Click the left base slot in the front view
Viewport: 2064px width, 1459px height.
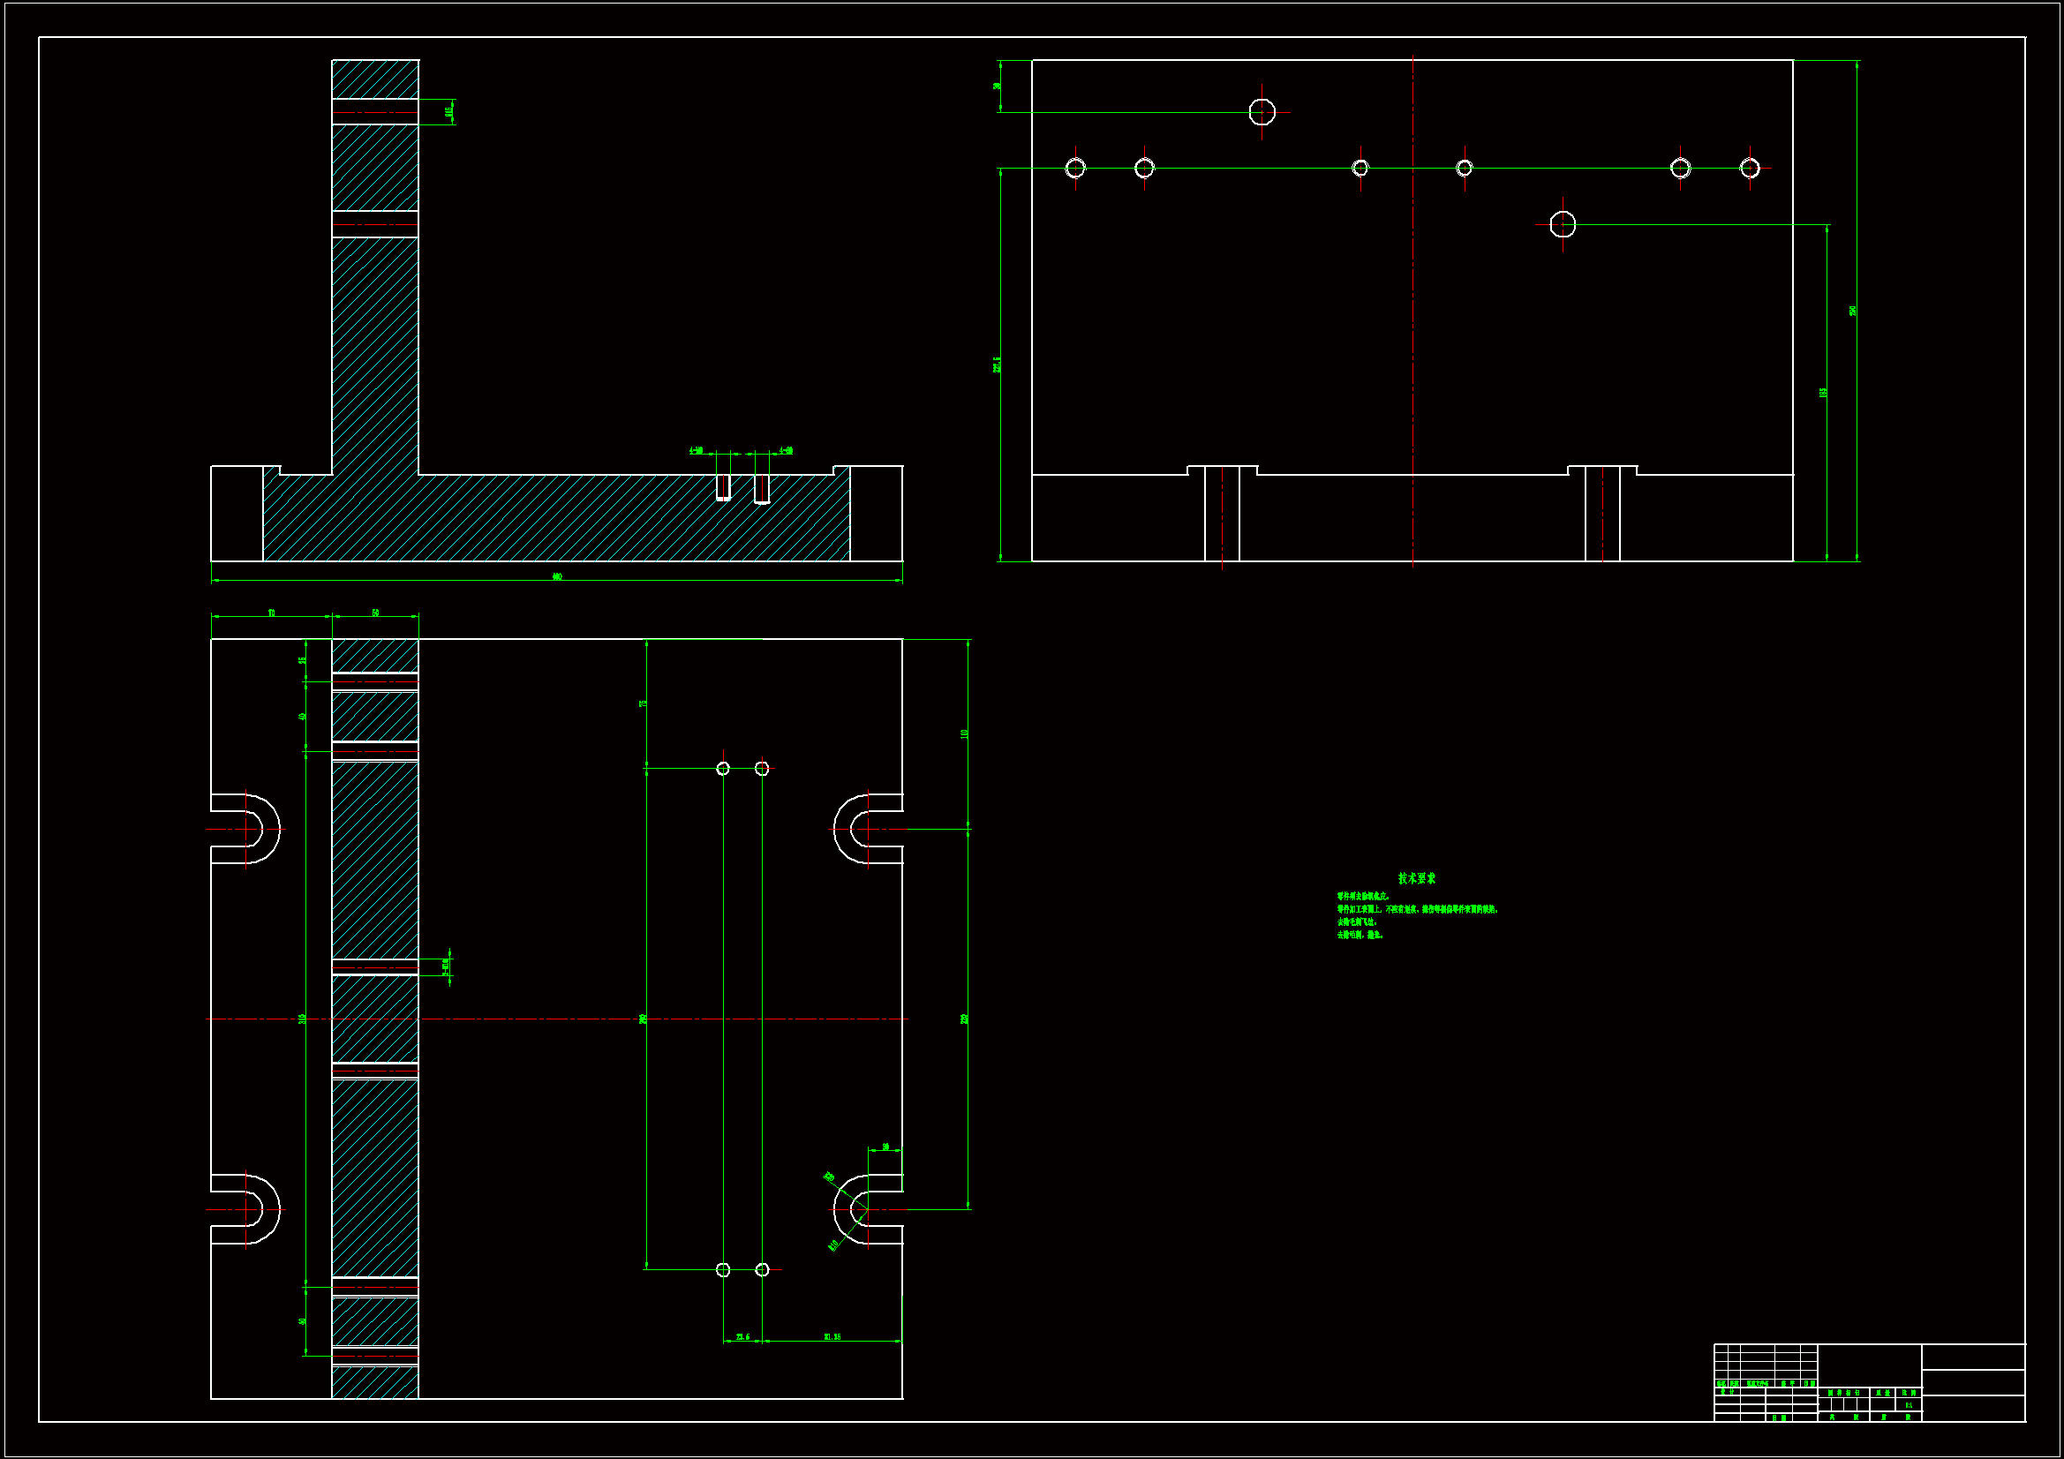pos(1222,515)
